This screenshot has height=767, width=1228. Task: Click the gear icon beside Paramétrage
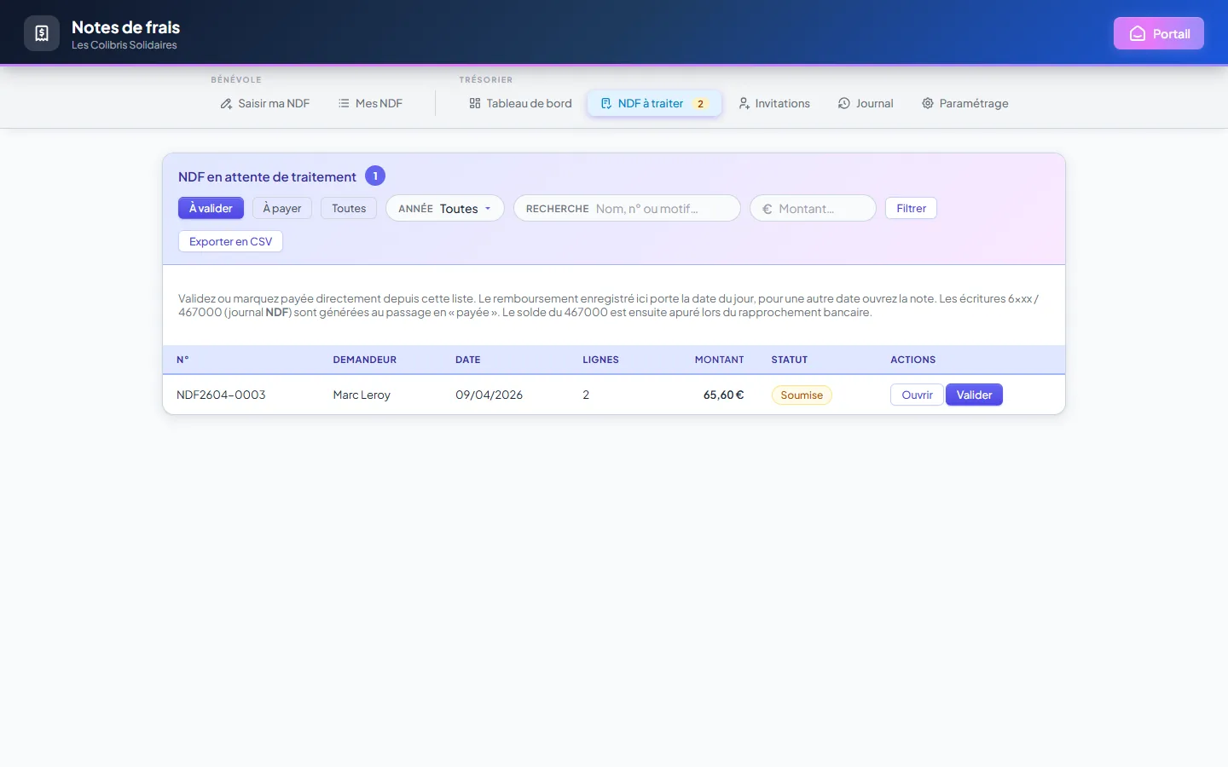click(x=928, y=103)
